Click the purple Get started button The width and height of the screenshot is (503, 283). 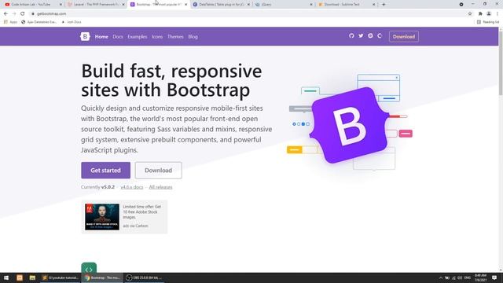(x=105, y=171)
